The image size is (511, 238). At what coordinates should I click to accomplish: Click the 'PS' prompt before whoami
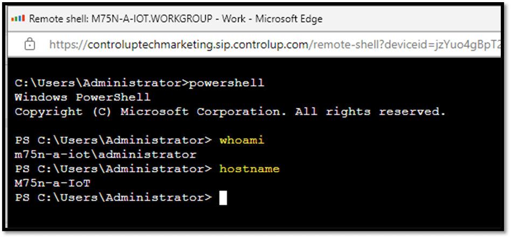coord(22,141)
